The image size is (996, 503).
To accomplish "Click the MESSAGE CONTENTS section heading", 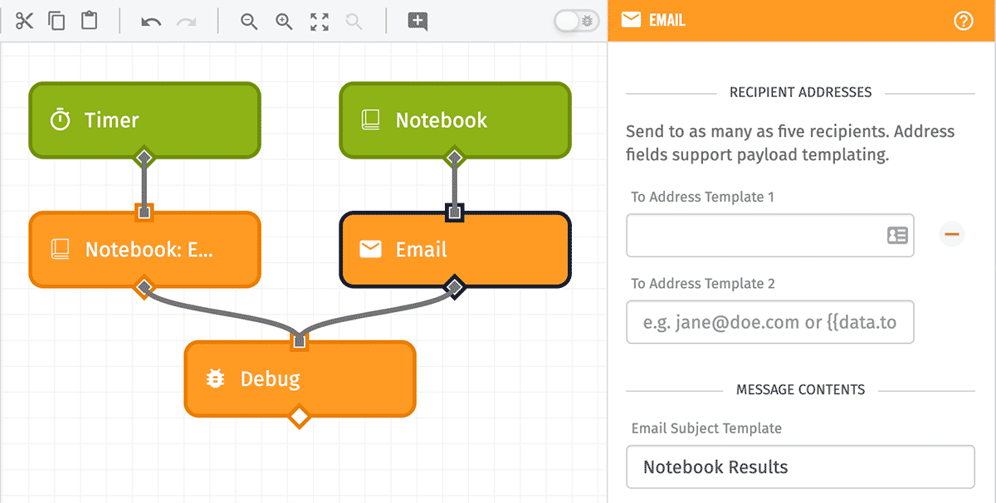I will pyautogui.click(x=801, y=389).
